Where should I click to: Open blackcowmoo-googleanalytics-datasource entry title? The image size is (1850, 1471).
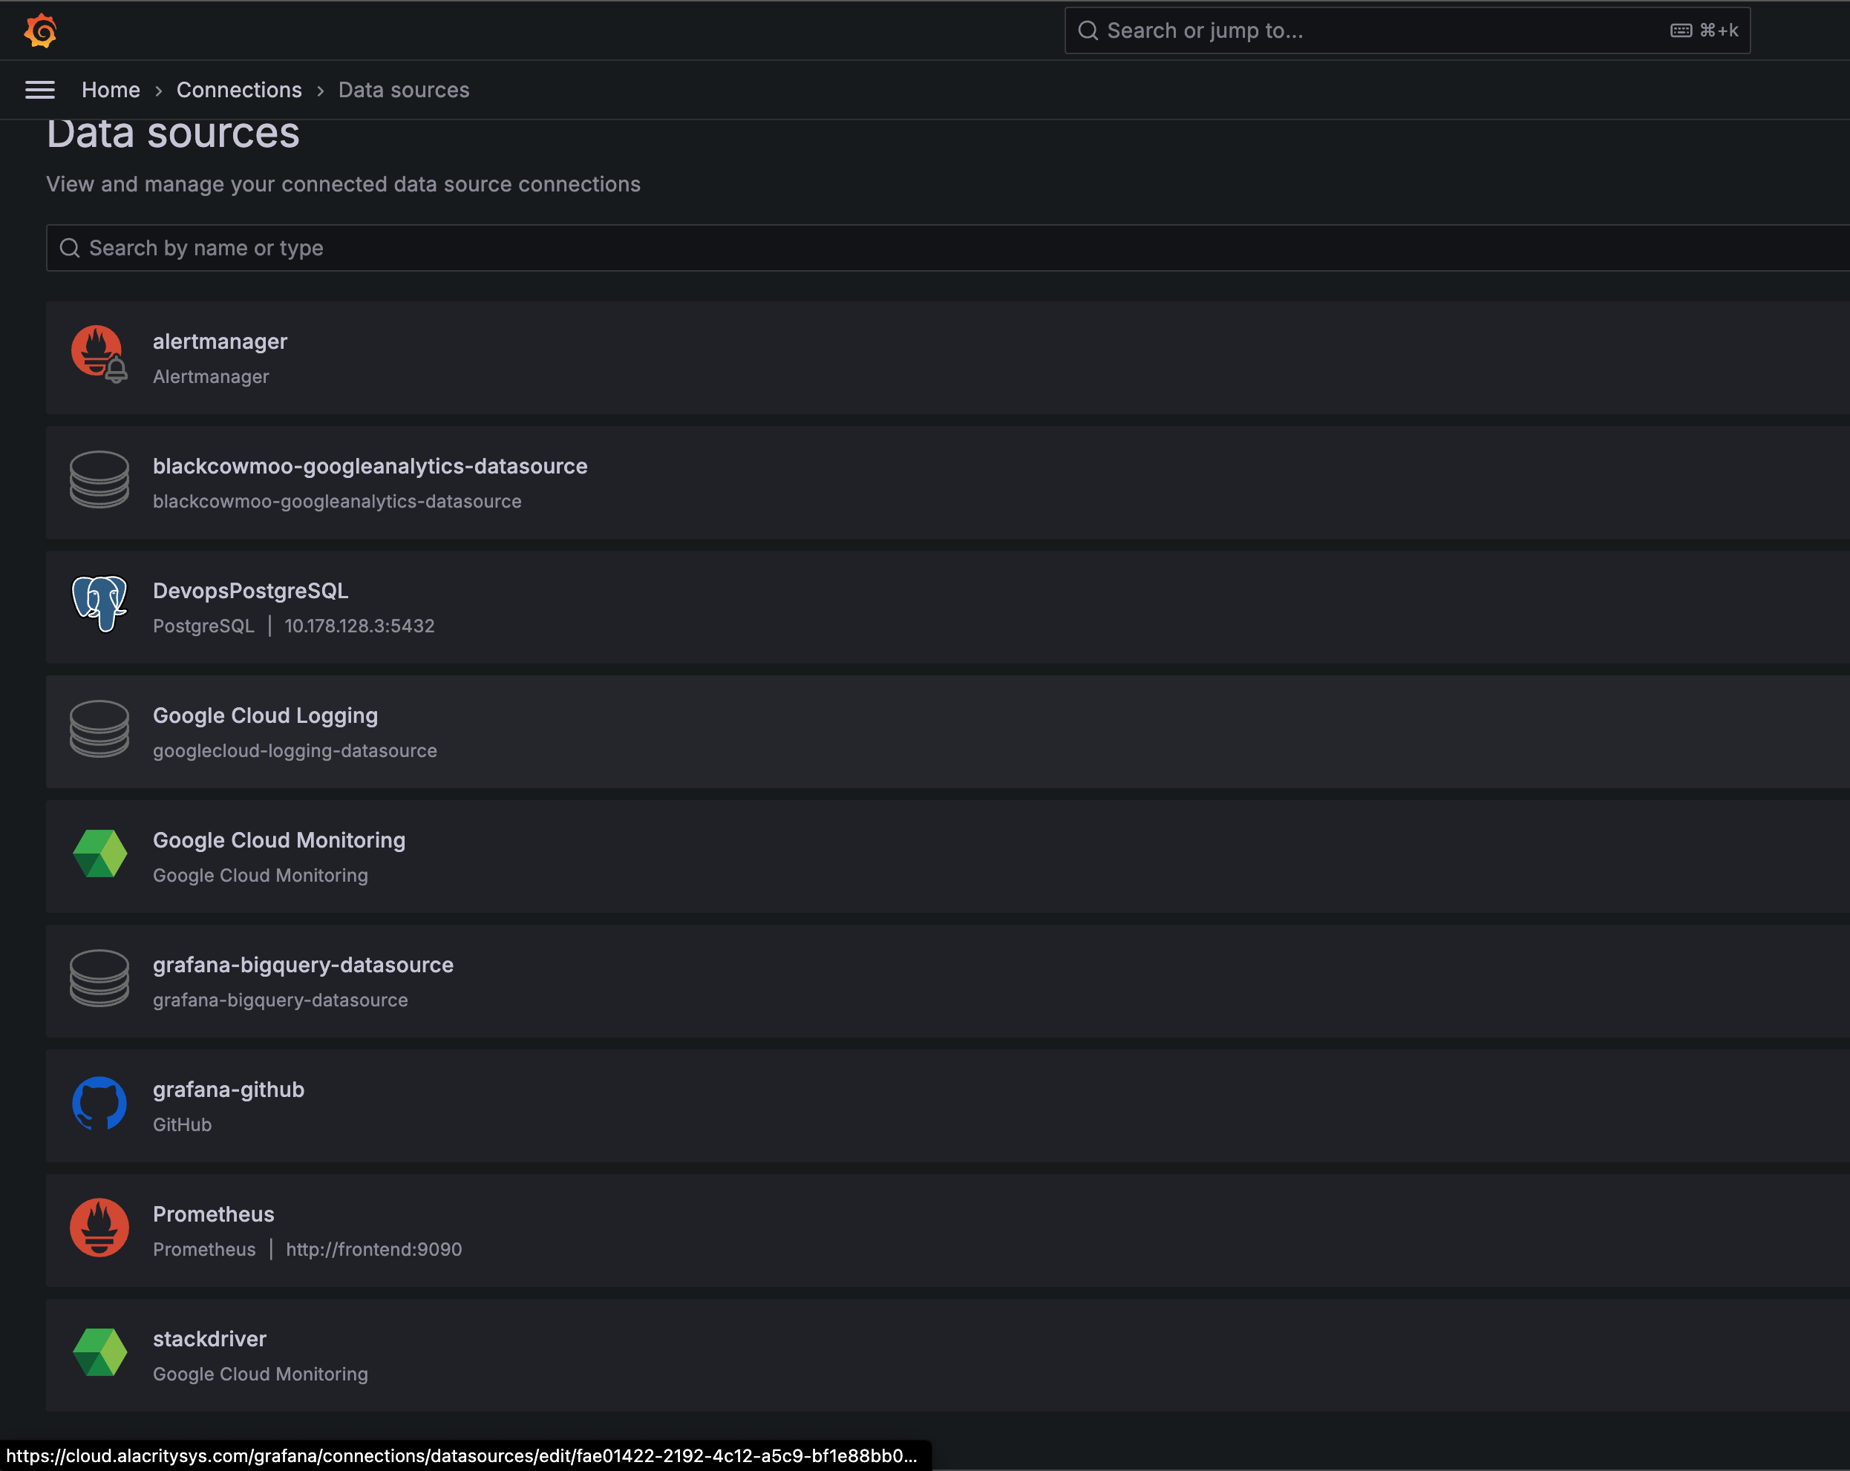click(370, 467)
